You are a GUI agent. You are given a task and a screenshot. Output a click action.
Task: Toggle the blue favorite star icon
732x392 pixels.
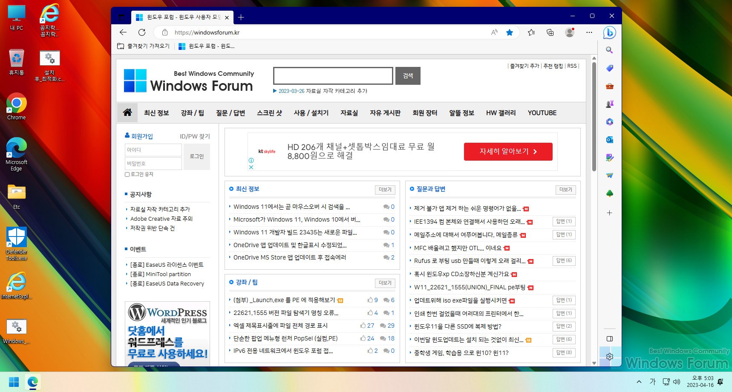coord(510,32)
